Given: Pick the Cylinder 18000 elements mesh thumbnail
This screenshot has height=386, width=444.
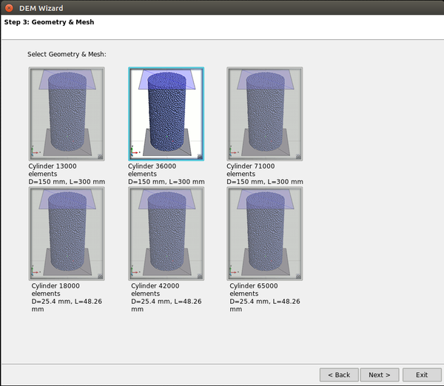Looking at the screenshot, I should tap(67, 233).
